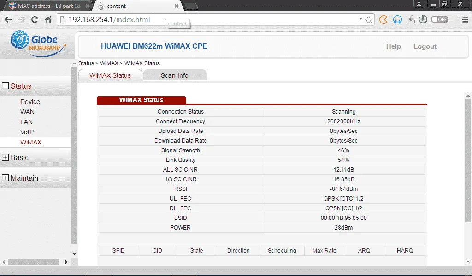
Task: Click the Globe Broadband logo
Action: click(x=38, y=44)
